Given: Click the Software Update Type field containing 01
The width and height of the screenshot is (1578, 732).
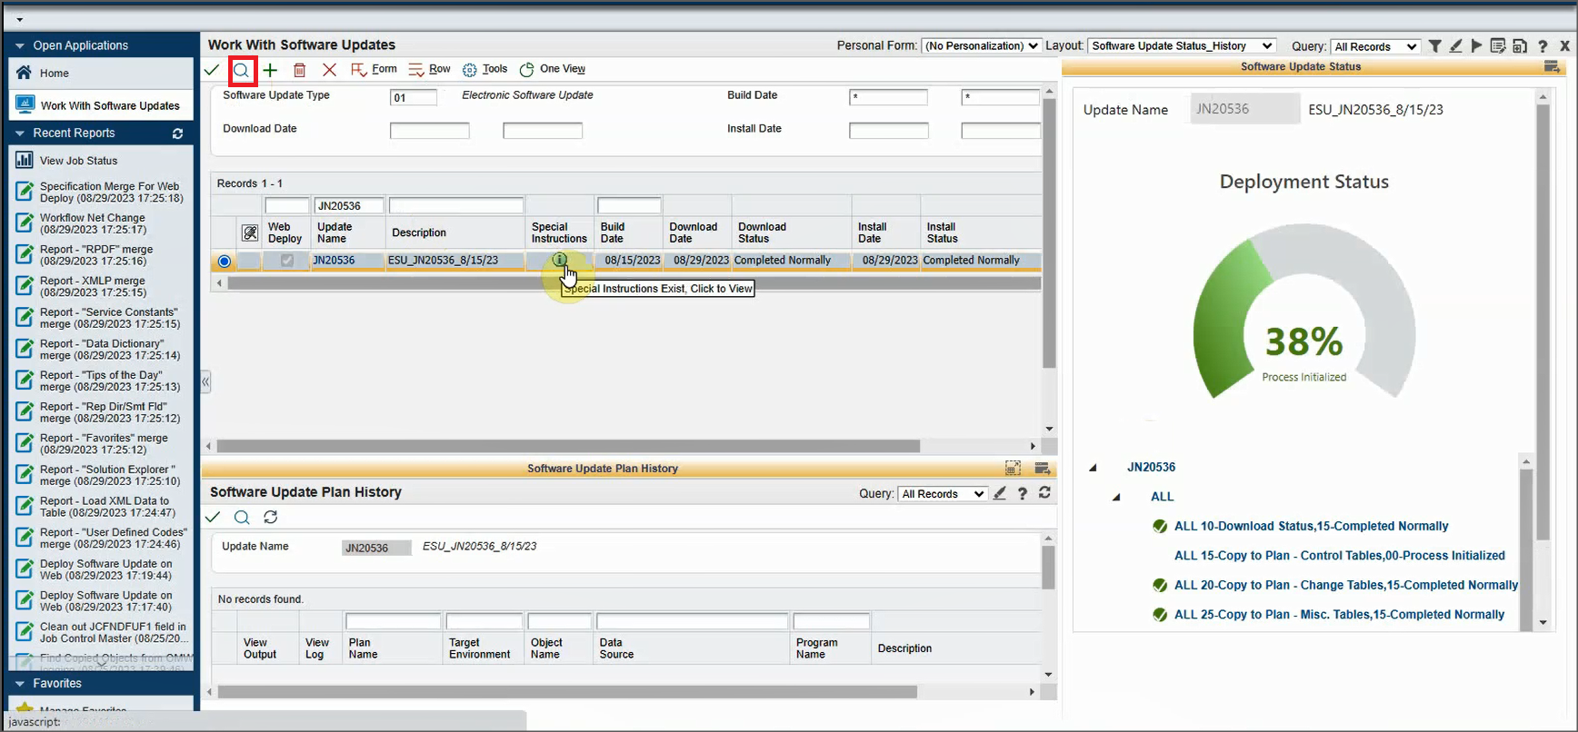Looking at the screenshot, I should 414,97.
